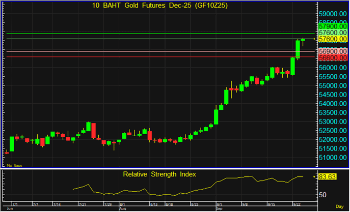Click the 59000.00 price axis label

(333, 14)
